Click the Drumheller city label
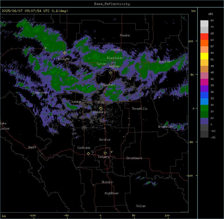The height and width of the screenshot is (219, 224). [166, 127]
